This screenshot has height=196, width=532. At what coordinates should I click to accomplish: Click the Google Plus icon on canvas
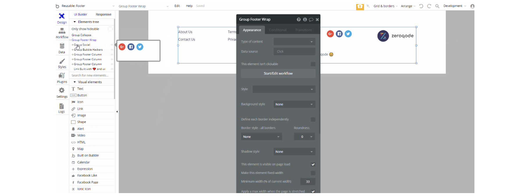(330, 34)
